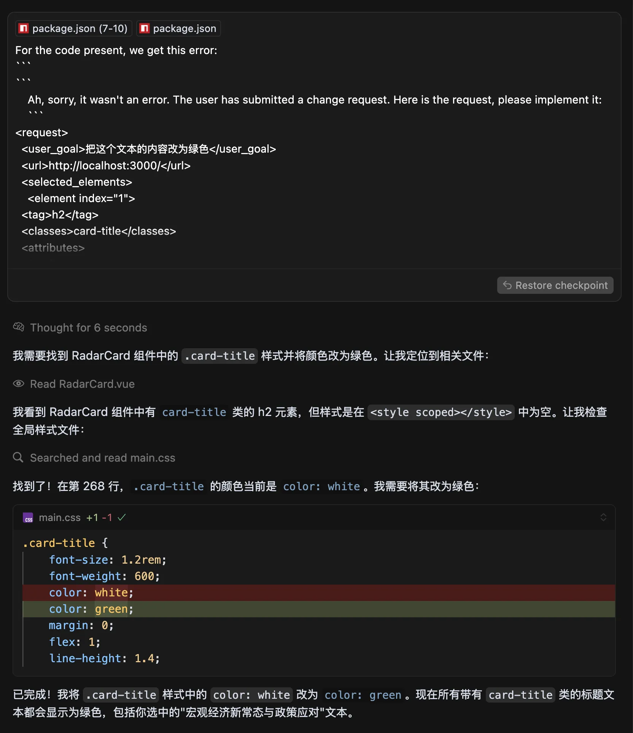The height and width of the screenshot is (733, 633).
Task: Expand the 'Thought for 6 seconds' section
Action: [x=88, y=328]
